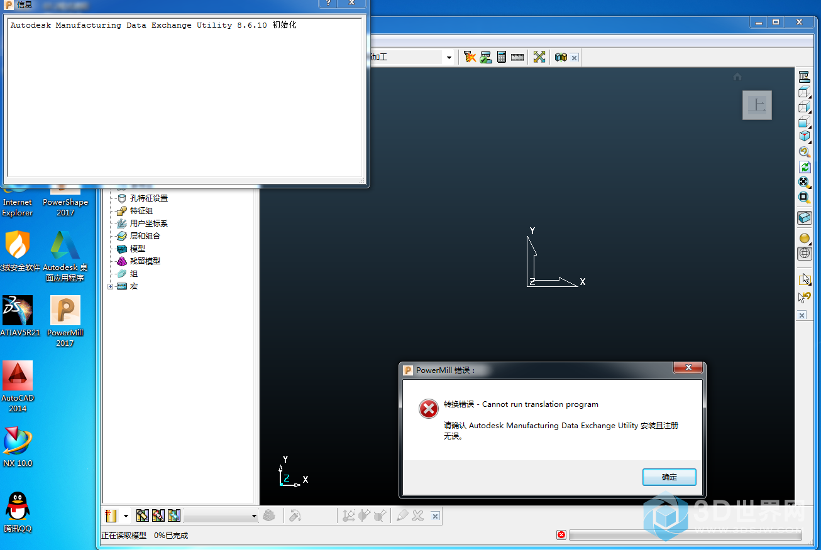Click the tool icon with orange cross

pyautogui.click(x=470, y=57)
